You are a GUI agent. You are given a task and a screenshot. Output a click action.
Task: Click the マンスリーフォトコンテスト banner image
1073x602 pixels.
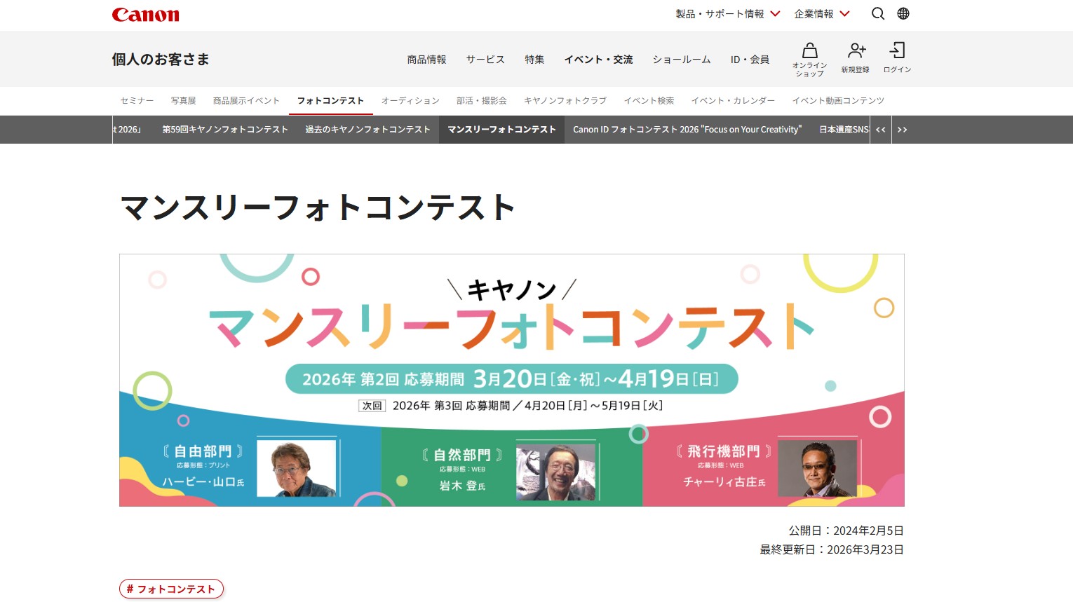click(x=511, y=380)
